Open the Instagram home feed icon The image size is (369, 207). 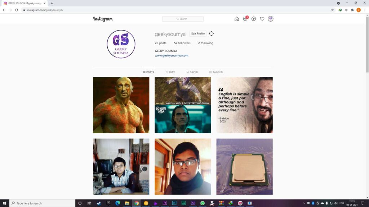pos(236,19)
